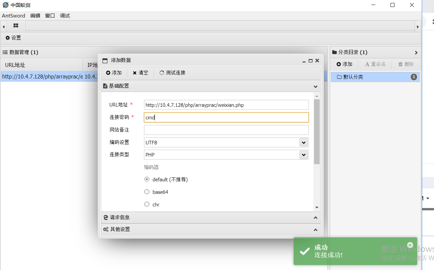Click the IP地址 column header
Screen dimensions: 434x270
coord(91,65)
